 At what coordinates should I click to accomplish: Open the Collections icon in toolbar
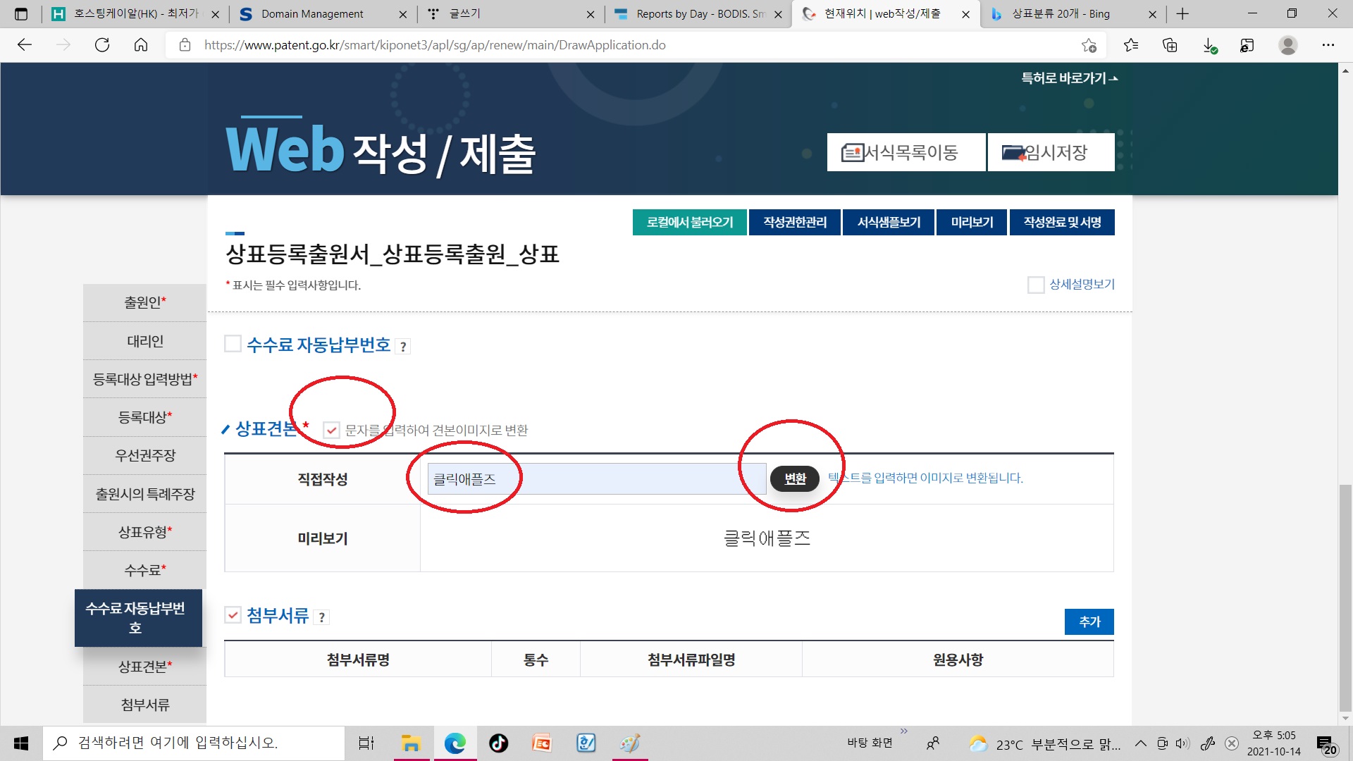tap(1170, 45)
